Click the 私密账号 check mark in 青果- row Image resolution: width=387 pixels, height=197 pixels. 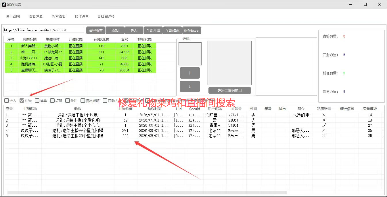[324, 125]
